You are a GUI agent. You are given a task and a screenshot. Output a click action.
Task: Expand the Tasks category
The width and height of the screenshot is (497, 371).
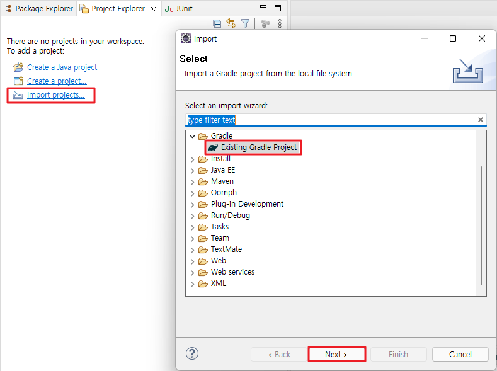pos(192,227)
